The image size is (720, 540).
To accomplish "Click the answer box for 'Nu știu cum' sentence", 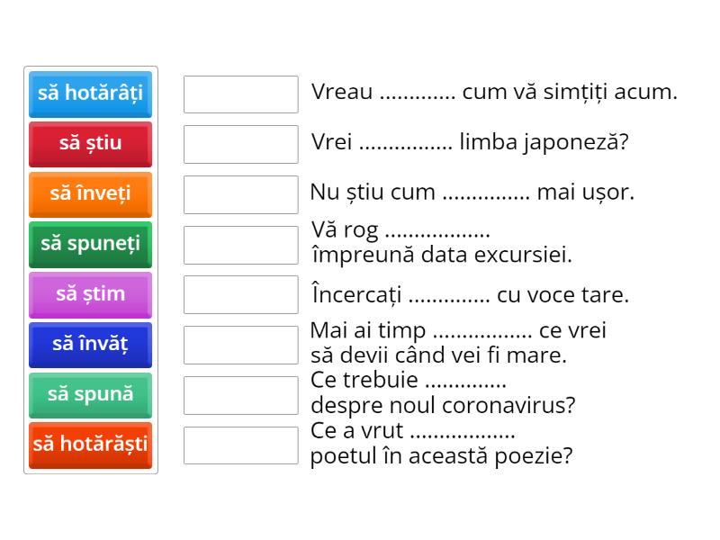I will pyautogui.click(x=239, y=192).
